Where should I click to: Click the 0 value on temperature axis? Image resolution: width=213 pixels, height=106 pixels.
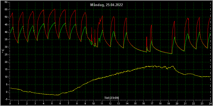point(6,92)
